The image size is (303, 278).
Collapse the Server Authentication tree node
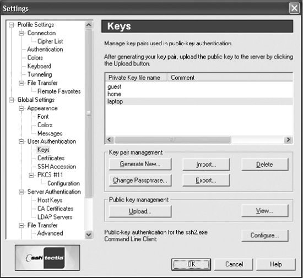(21, 192)
